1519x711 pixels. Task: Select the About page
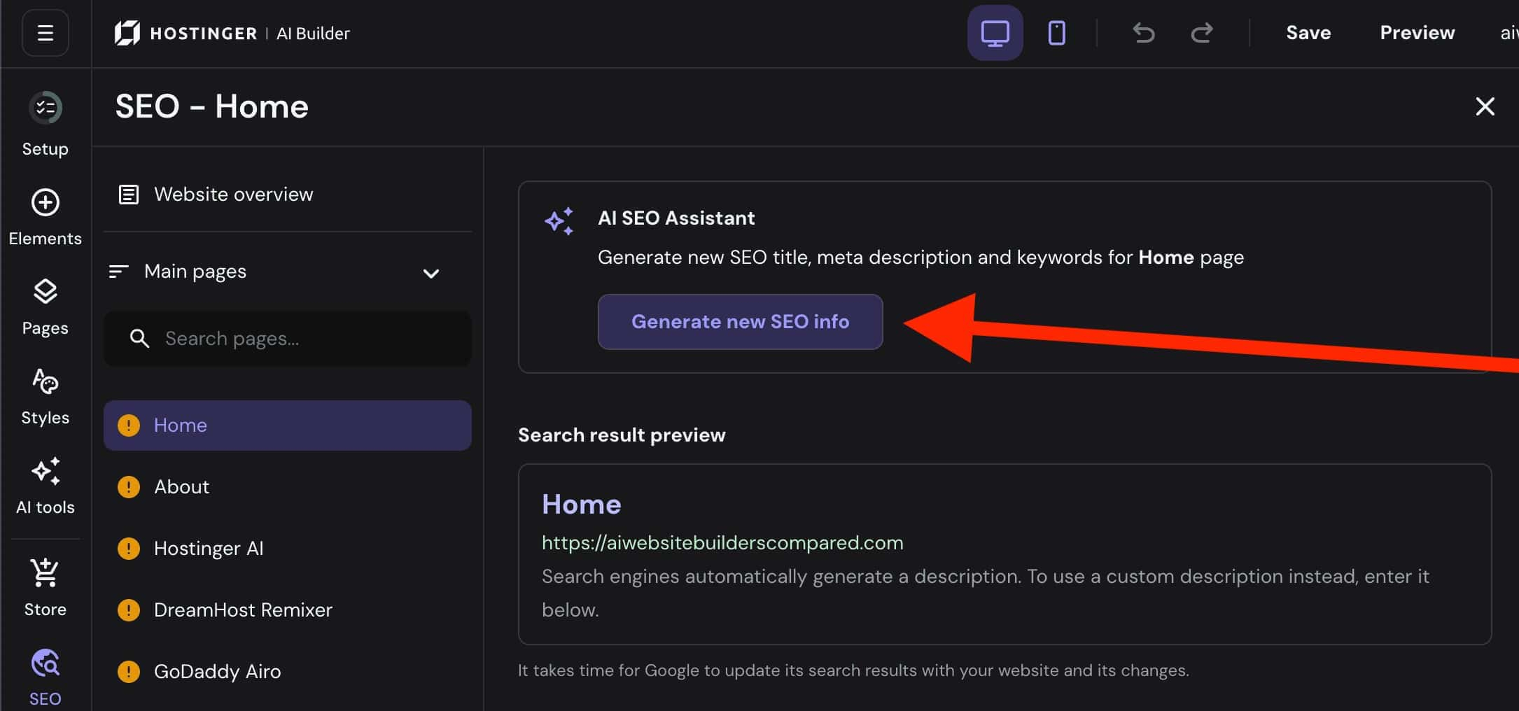[x=288, y=486]
